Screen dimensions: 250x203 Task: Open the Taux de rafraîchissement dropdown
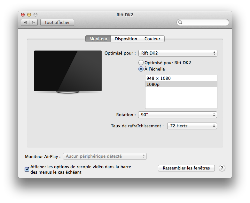192,126
